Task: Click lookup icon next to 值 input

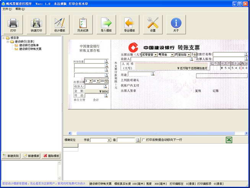Action: 138,140
